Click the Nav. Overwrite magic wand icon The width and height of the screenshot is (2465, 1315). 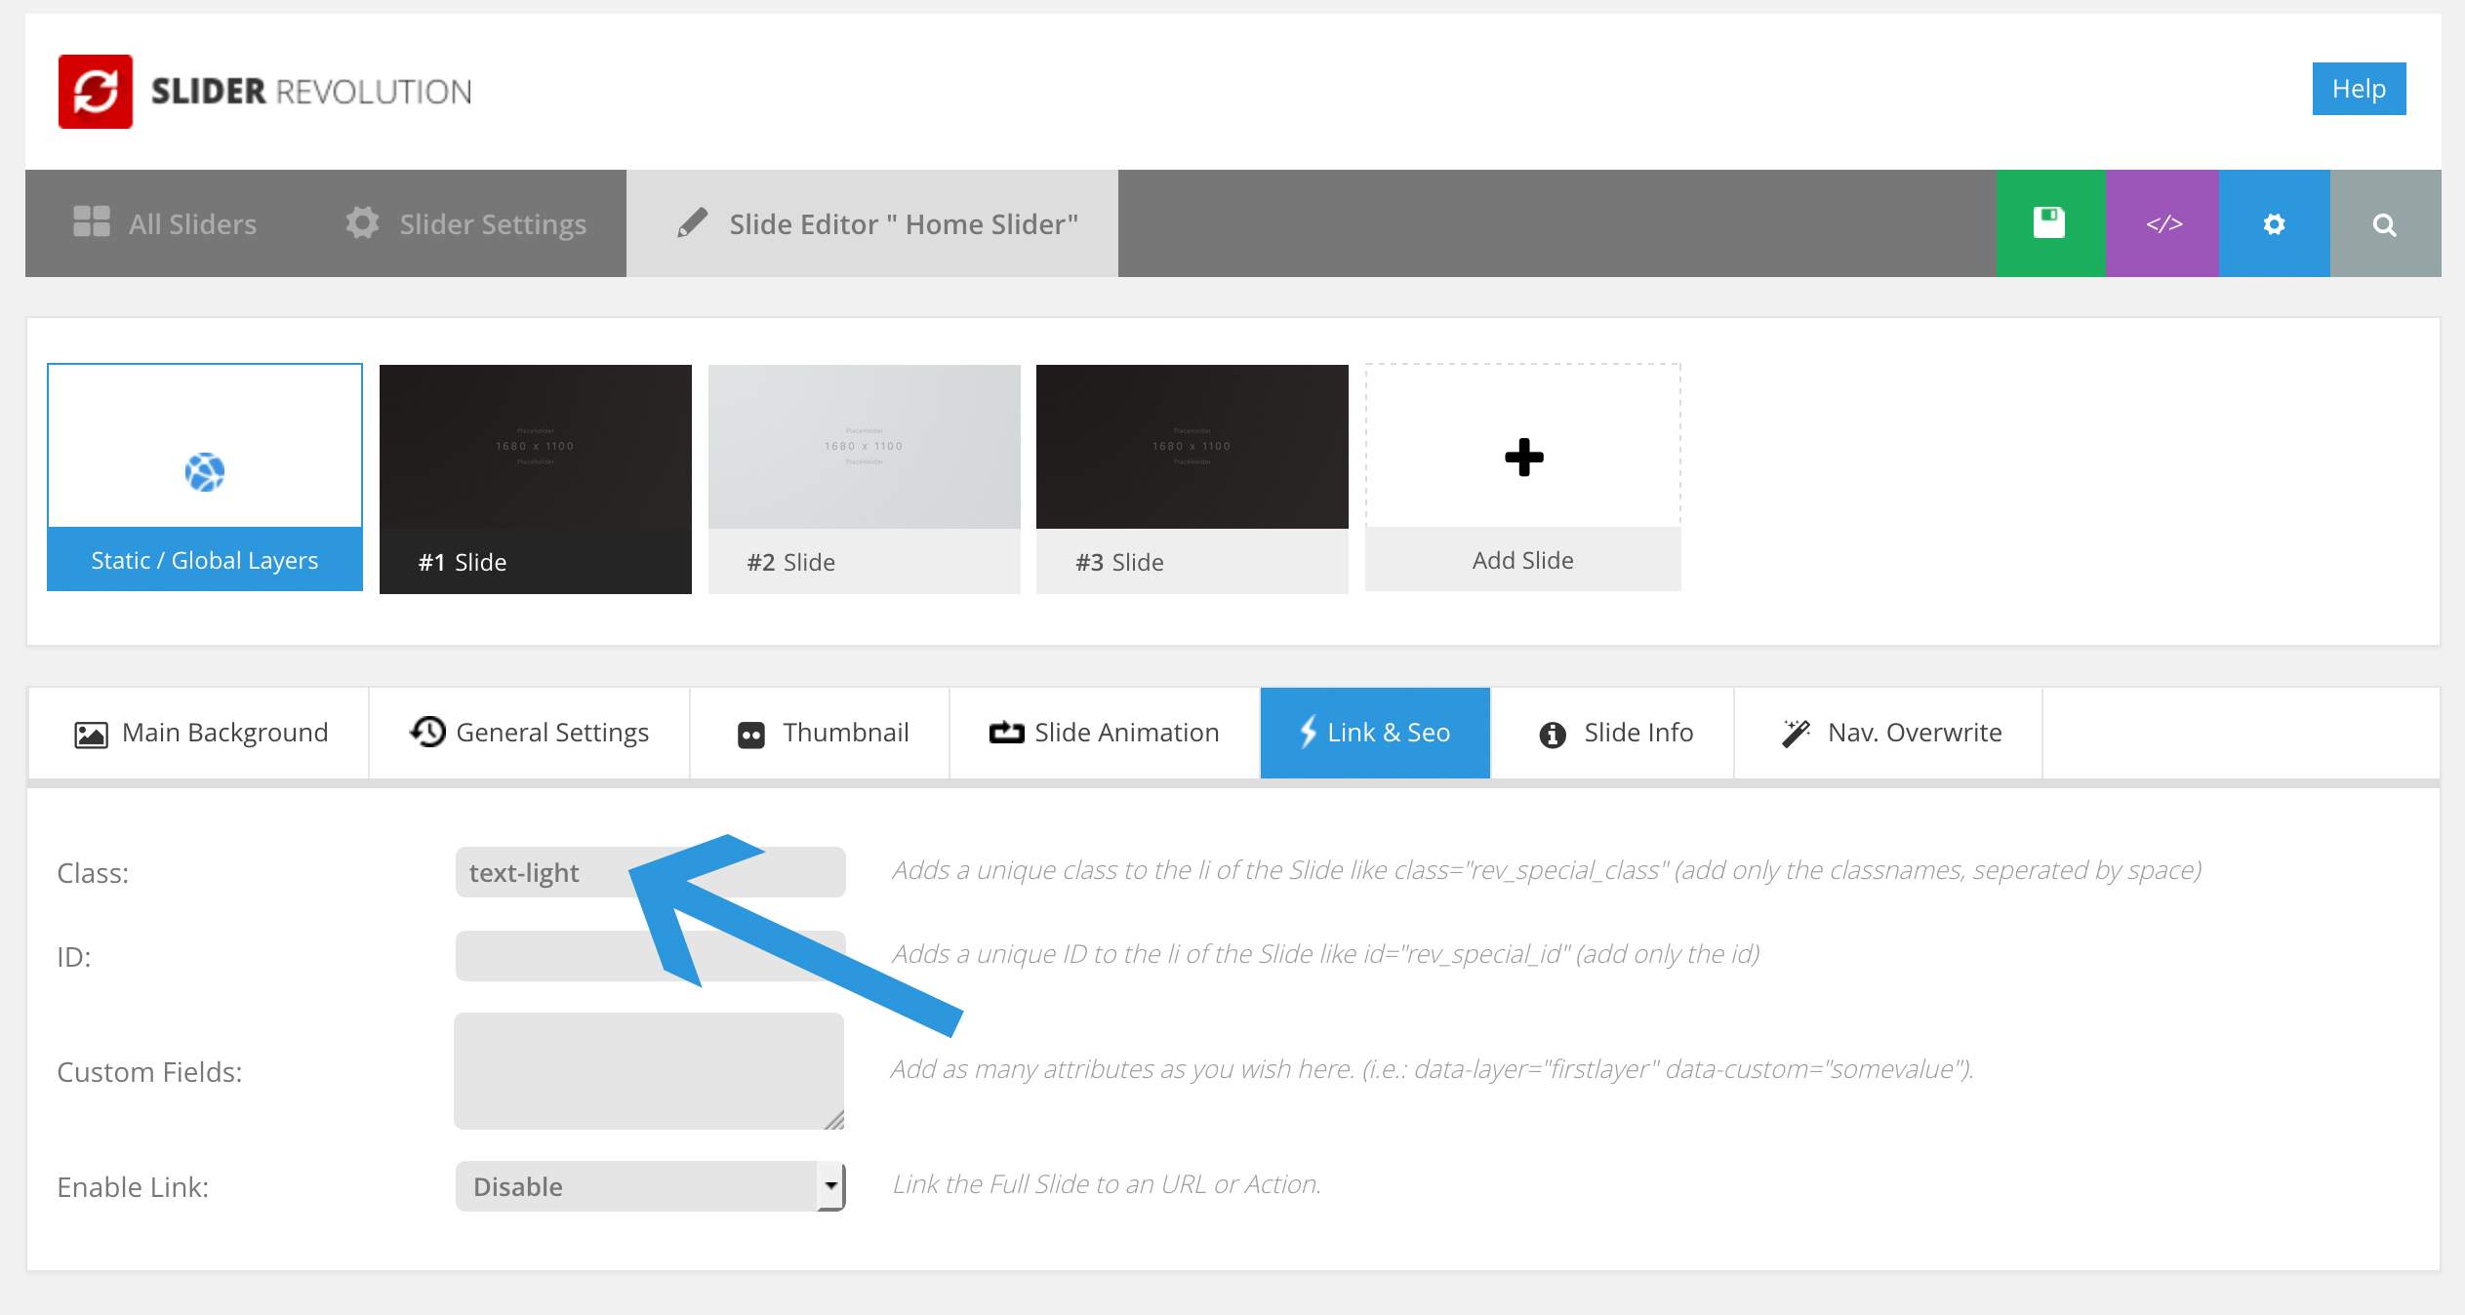click(1796, 734)
